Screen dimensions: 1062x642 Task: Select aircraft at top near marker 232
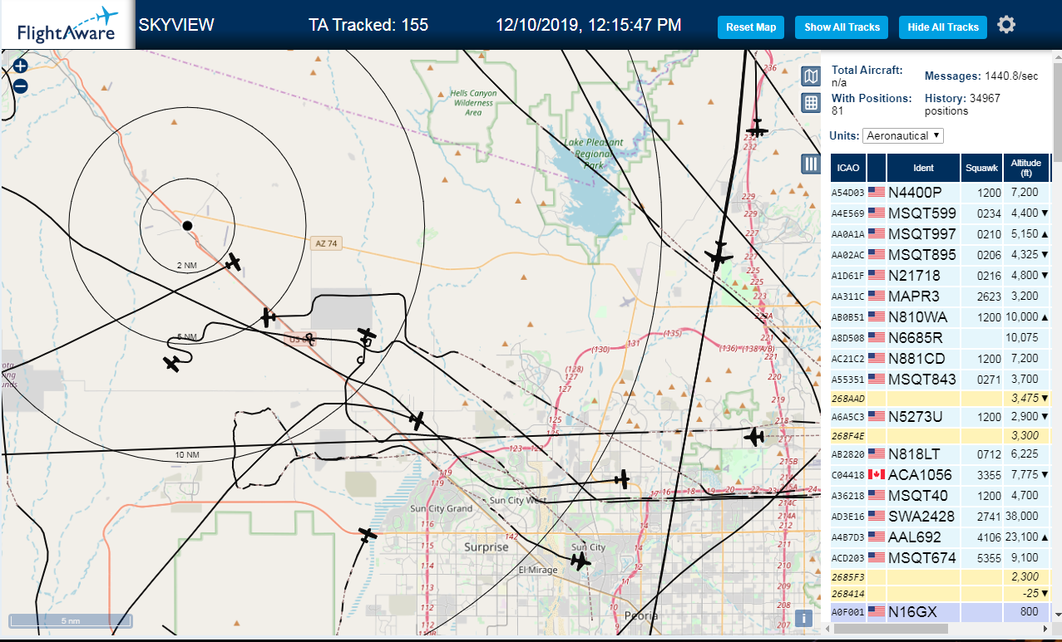[757, 129]
